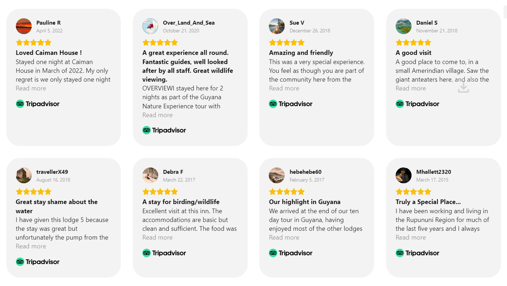Expand Daniel S's review with Read more
This screenshot has width=507, height=286.
(x=410, y=88)
